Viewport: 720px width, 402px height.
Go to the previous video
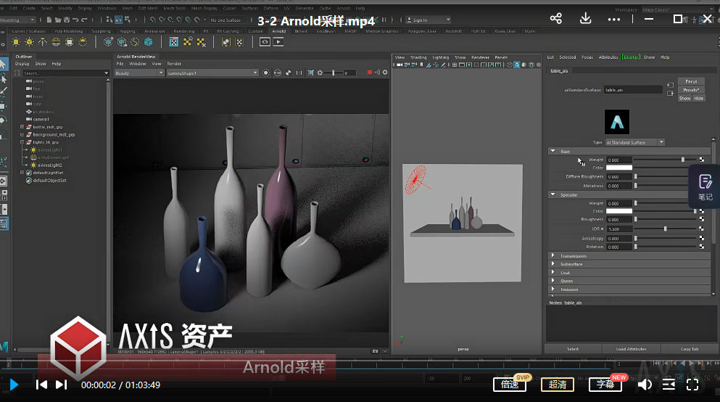click(42, 385)
